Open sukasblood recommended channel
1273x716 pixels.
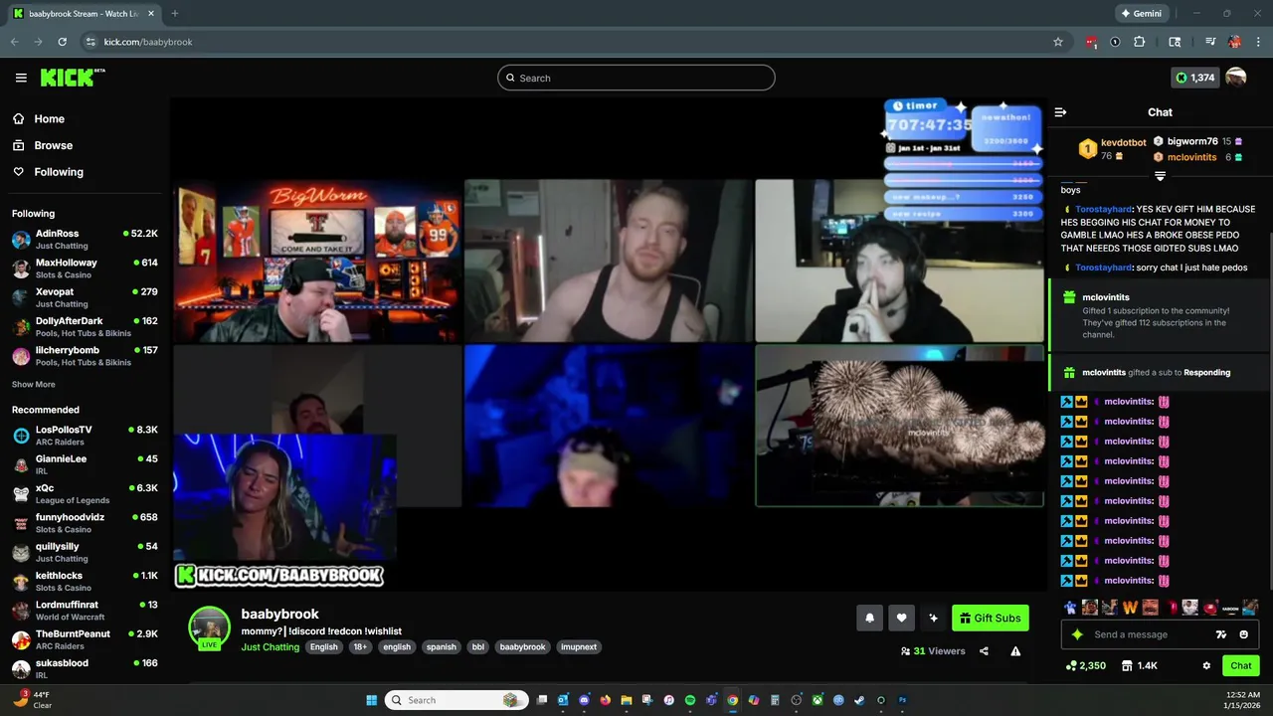click(x=85, y=668)
